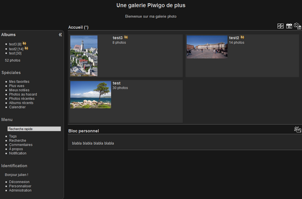Open Mes favorites in Spéciales
Viewport: 302px width, 199px height.
(x=19, y=82)
